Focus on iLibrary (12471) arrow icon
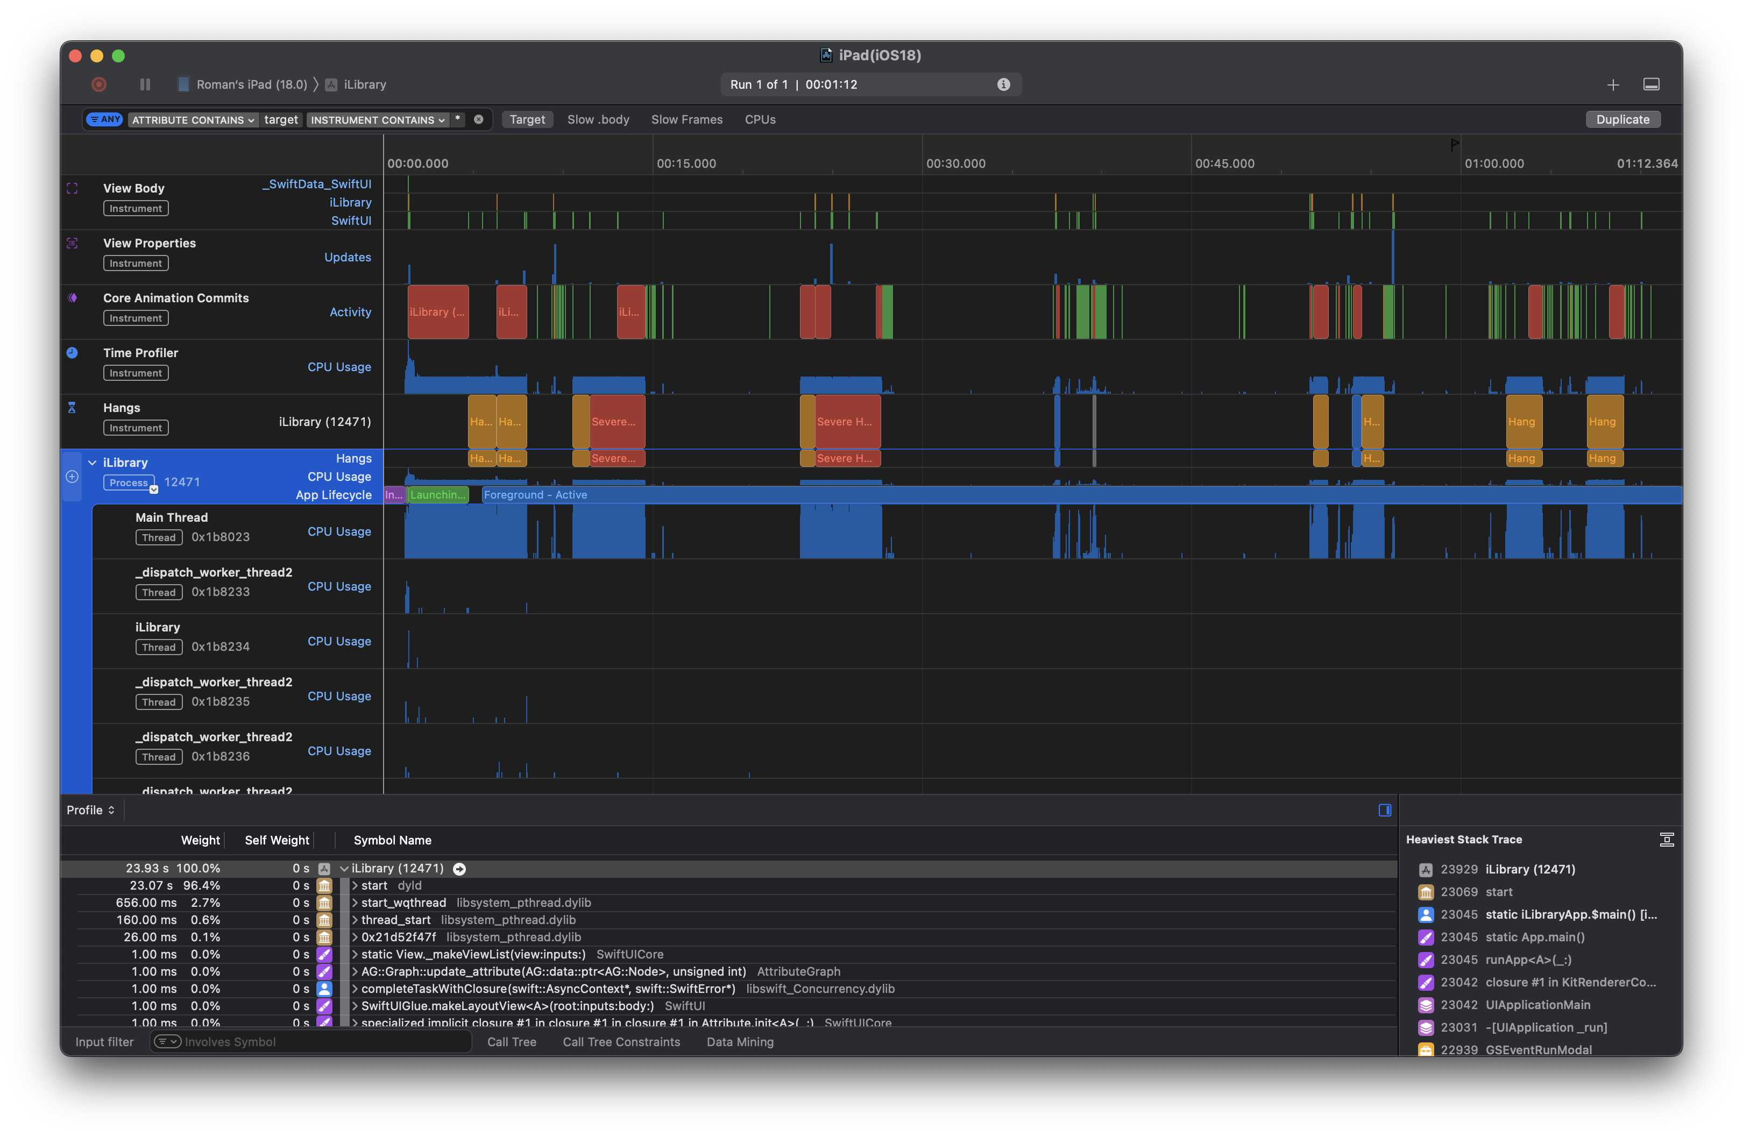The height and width of the screenshot is (1136, 1743). click(x=459, y=869)
